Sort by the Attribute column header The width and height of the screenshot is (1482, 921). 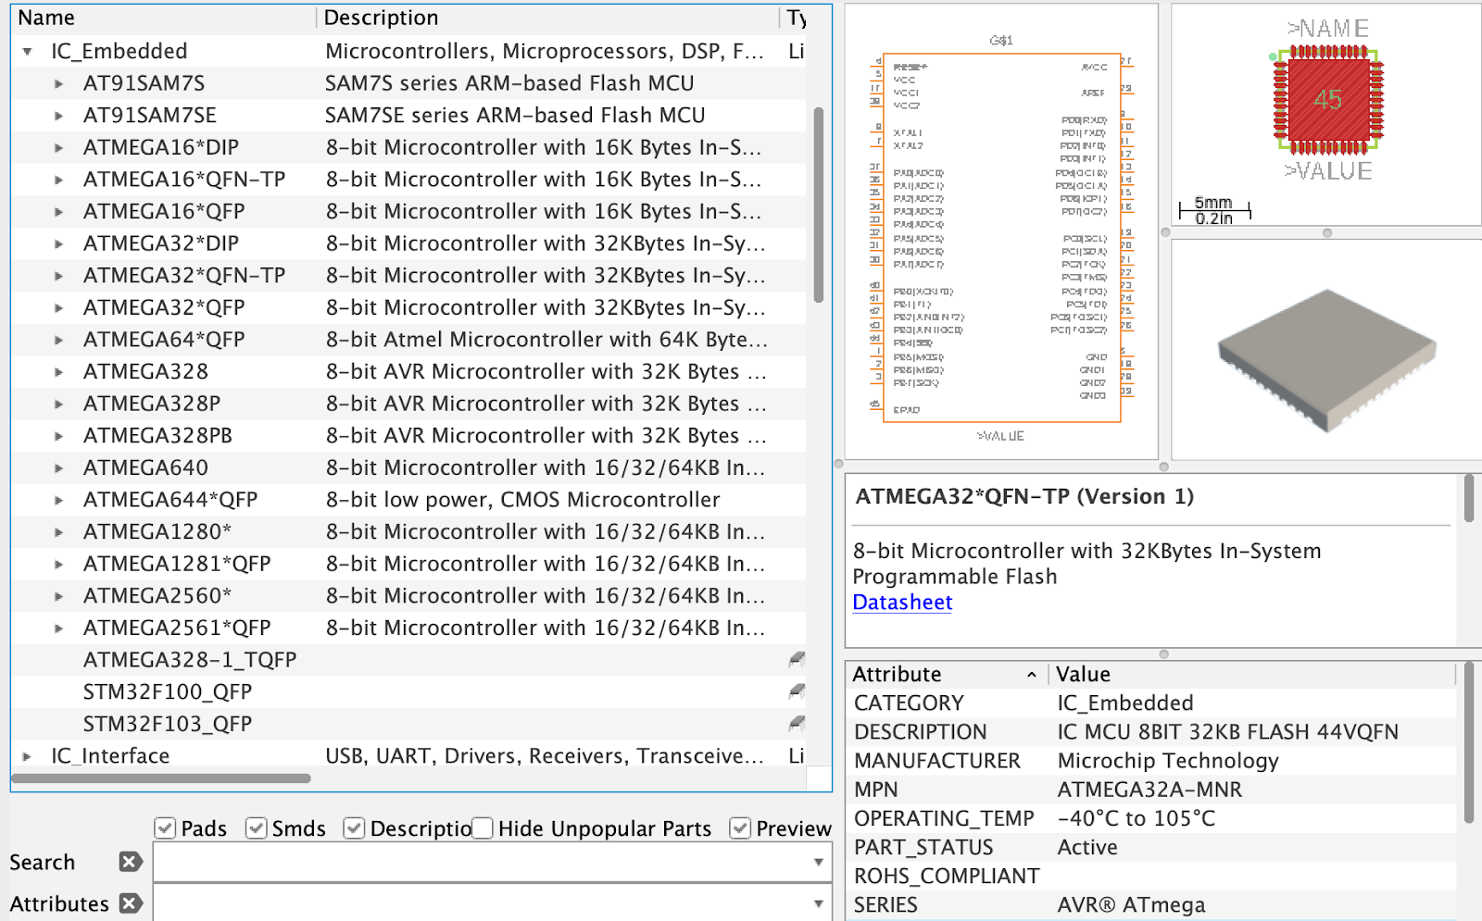(x=947, y=674)
